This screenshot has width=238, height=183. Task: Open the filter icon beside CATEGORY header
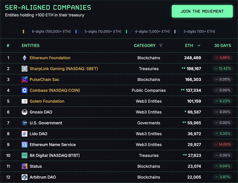click(x=161, y=45)
